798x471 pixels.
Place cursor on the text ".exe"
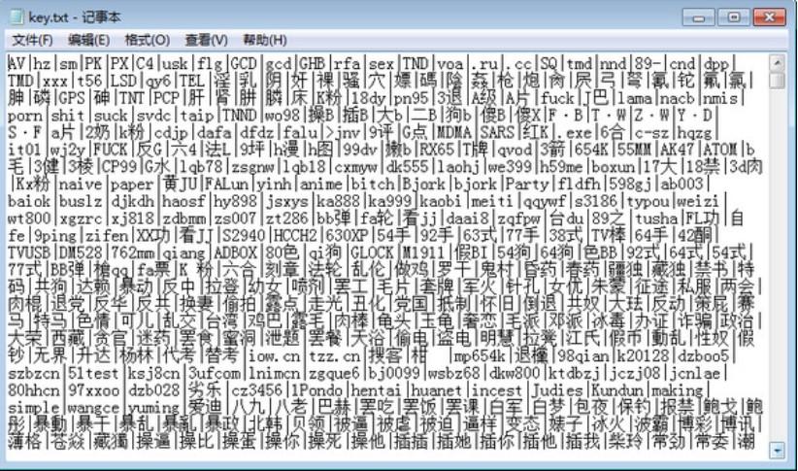575,132
